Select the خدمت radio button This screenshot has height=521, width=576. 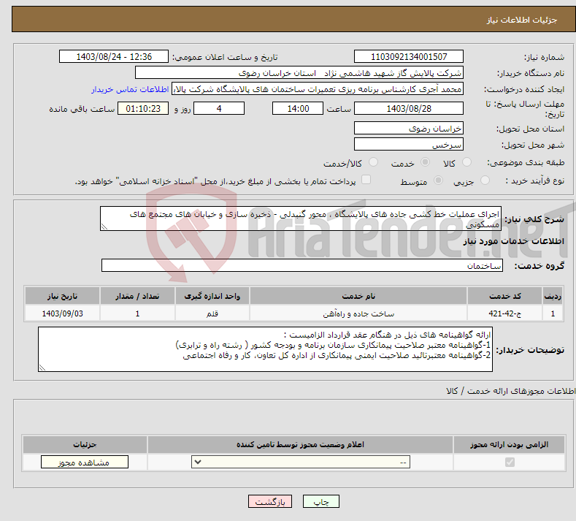coord(425,162)
